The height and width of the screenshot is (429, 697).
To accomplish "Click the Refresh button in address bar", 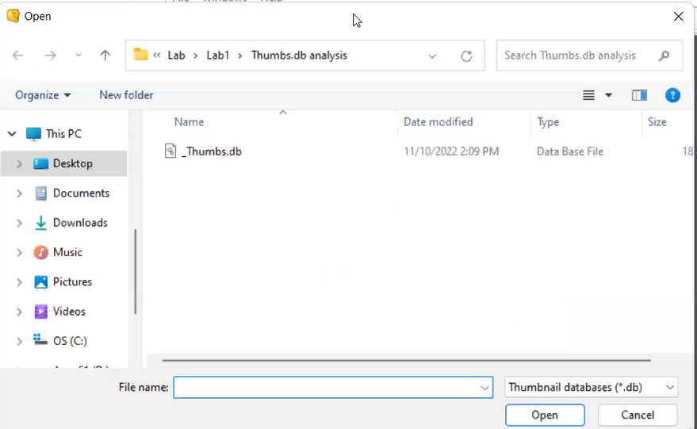I will [466, 56].
